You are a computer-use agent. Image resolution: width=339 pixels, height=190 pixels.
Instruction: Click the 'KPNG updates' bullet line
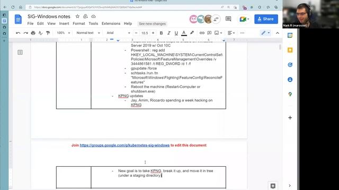[131, 96]
